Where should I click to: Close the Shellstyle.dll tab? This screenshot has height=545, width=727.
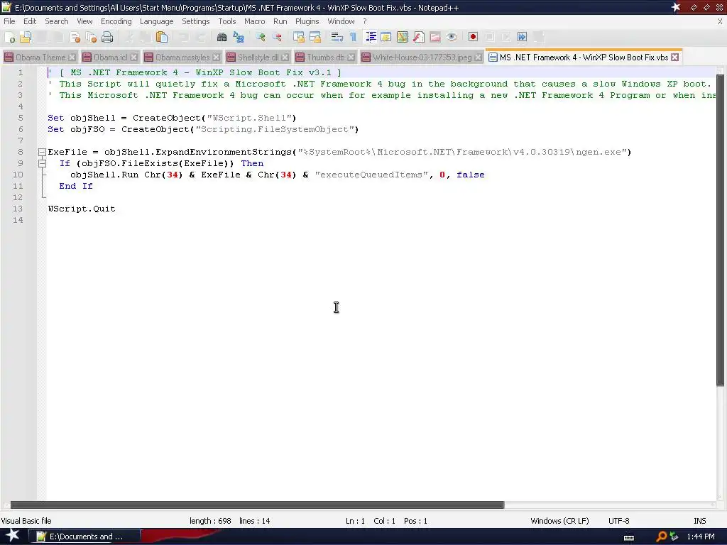pos(285,57)
